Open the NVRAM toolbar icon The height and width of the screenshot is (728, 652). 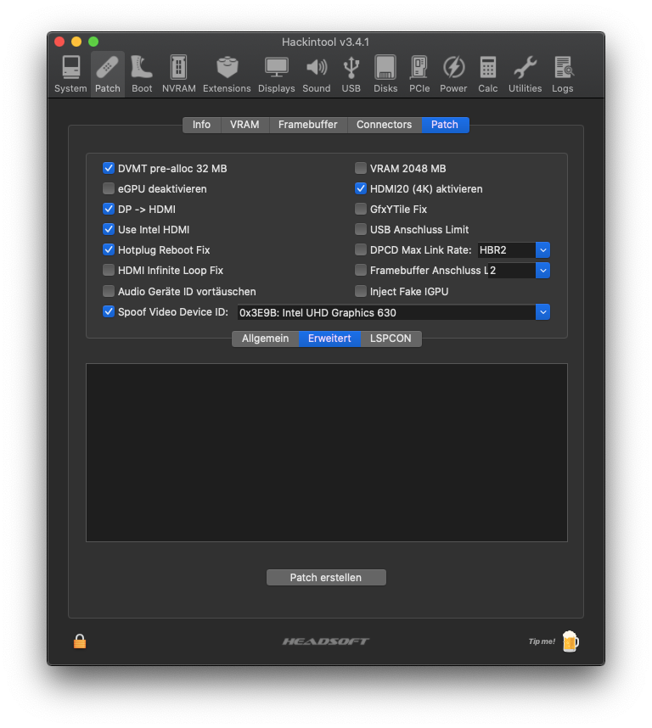(x=179, y=75)
